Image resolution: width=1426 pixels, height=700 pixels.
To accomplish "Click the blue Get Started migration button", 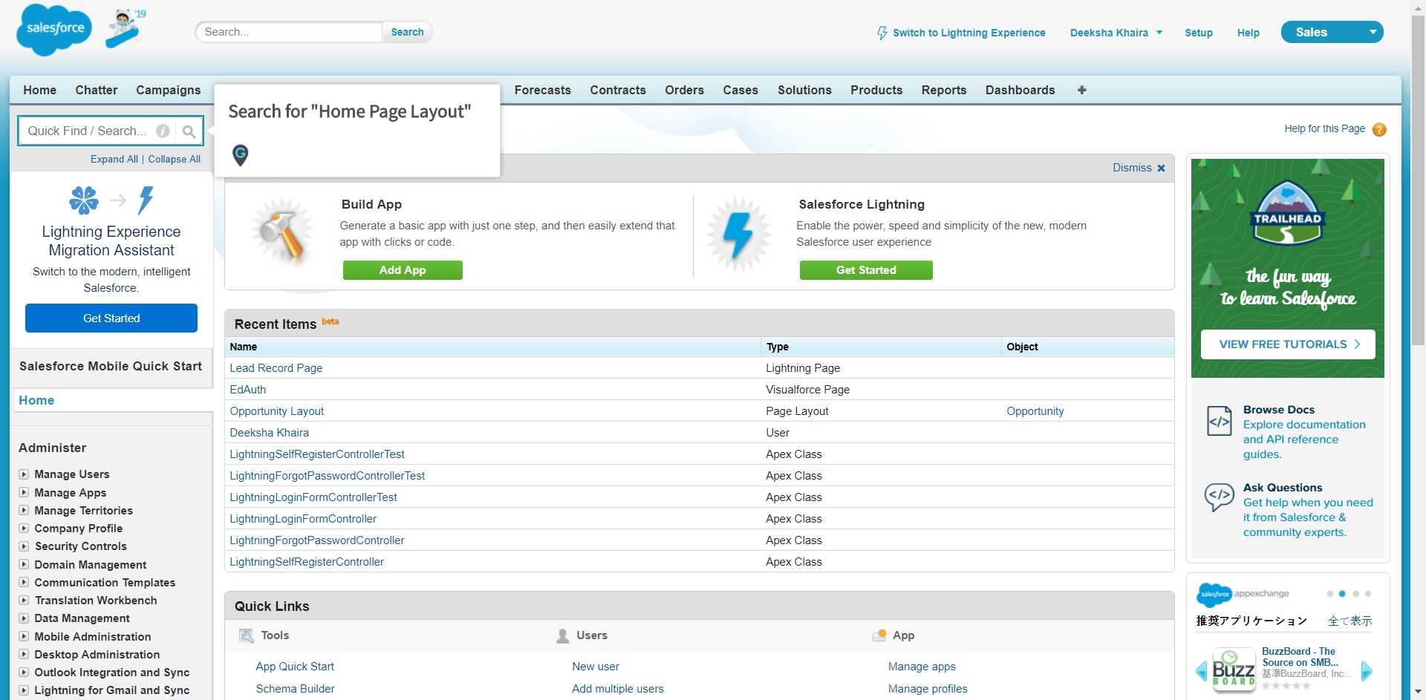I will [x=111, y=318].
